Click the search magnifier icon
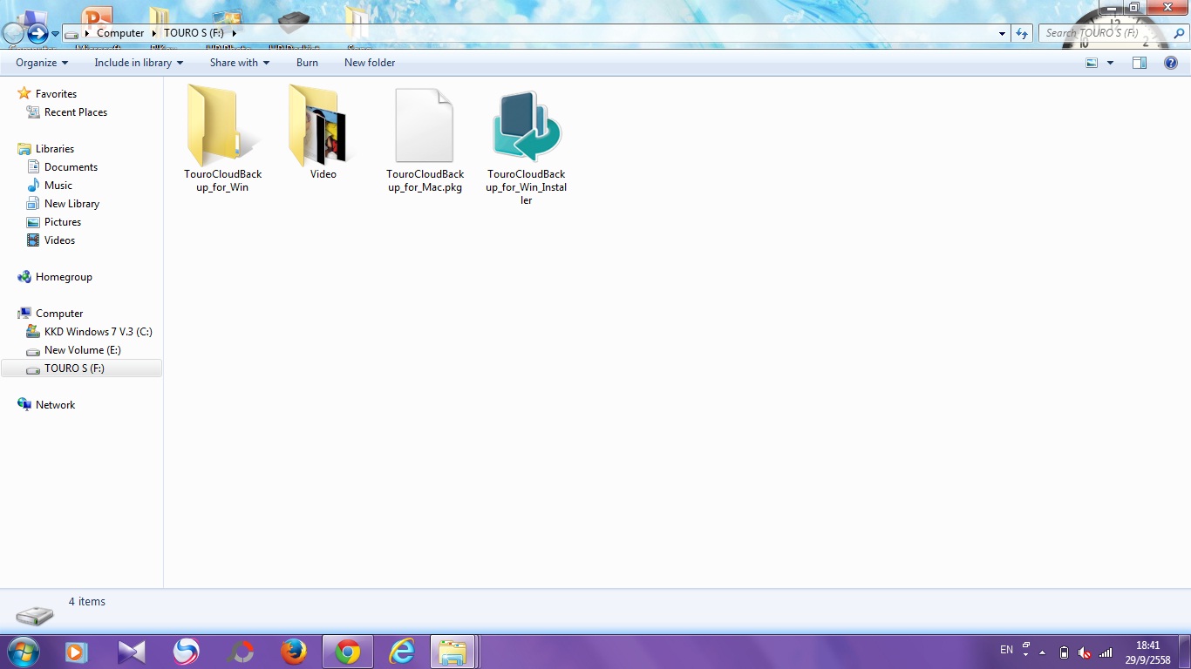Viewport: 1191px width, 669px height. coord(1180,33)
